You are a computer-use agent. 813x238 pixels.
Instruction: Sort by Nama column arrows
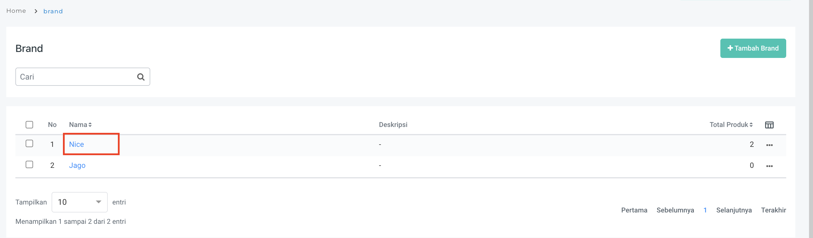[90, 125]
